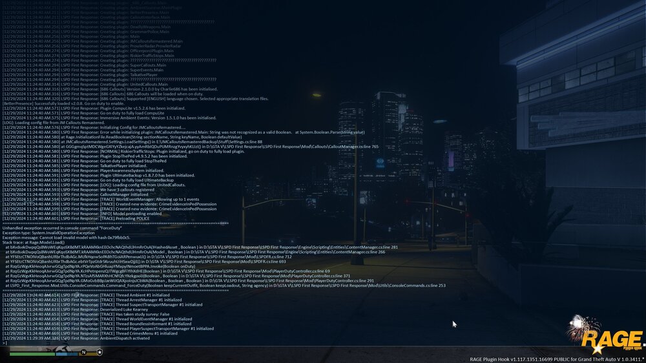This screenshot has width=646, height=363.
Task: Click the 'Initializing Config for JMCalloutsRemastered' line
Action: pos(94,127)
